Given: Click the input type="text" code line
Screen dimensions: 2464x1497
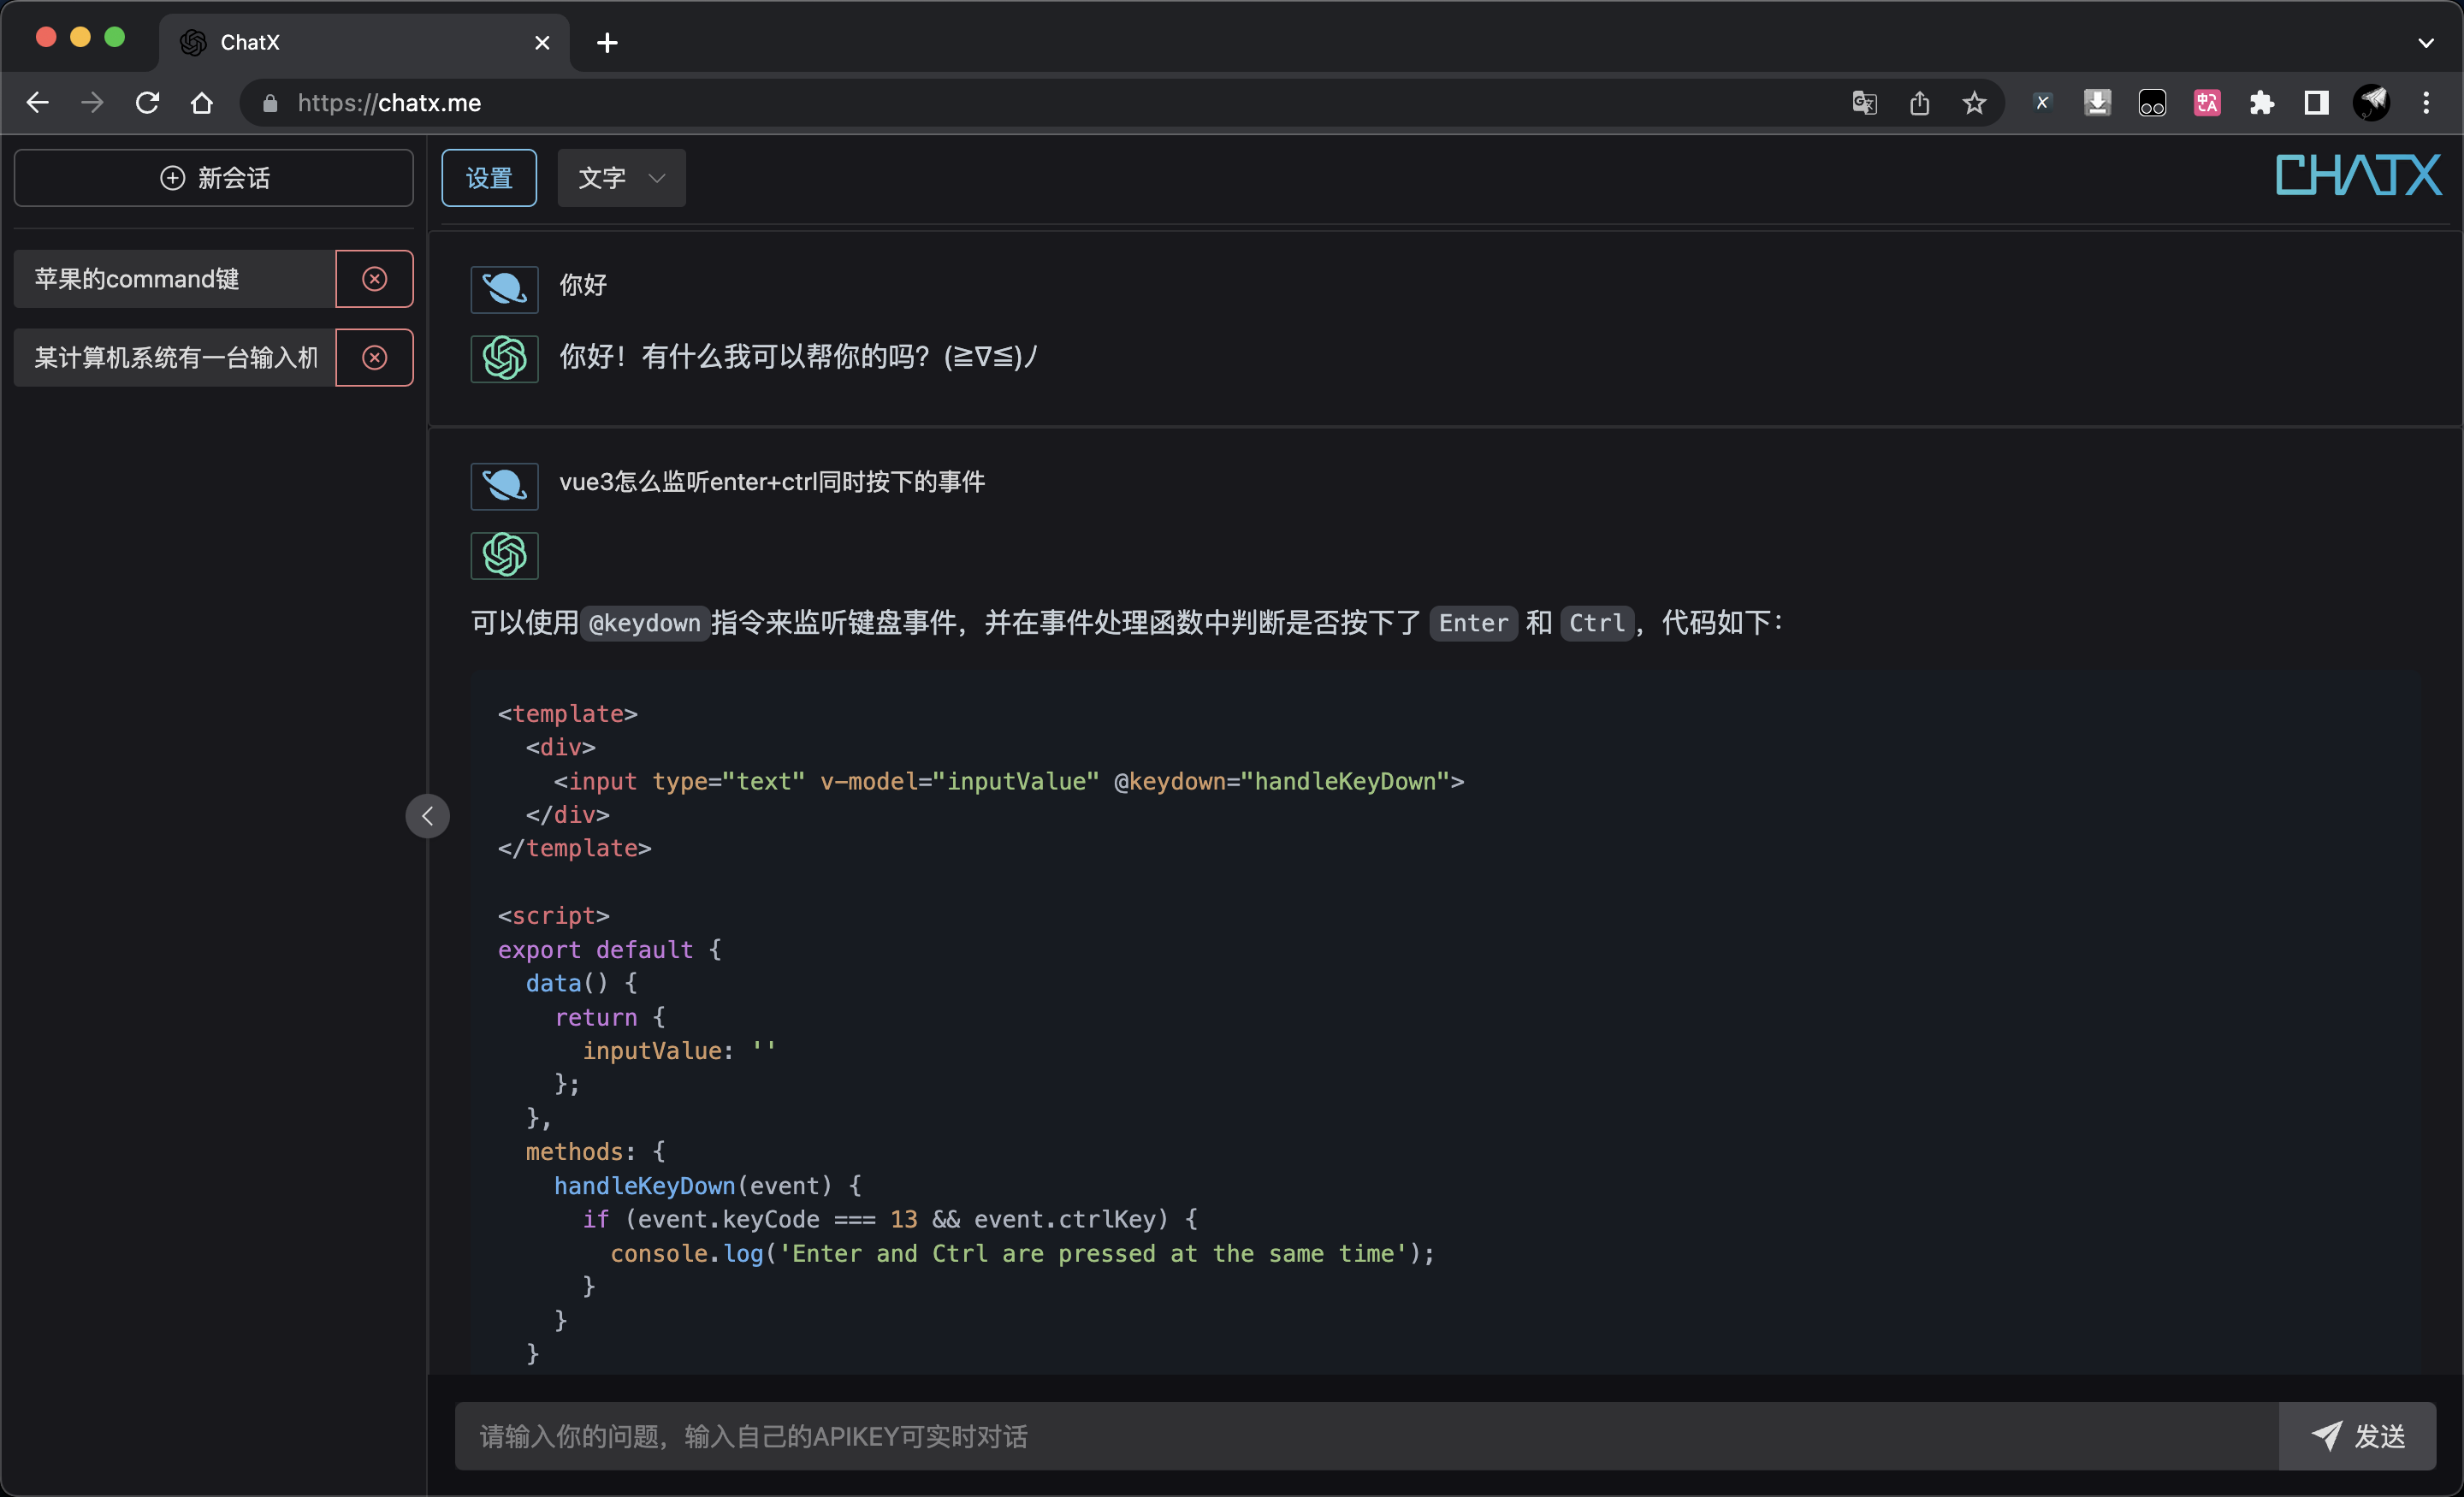Looking at the screenshot, I should click(x=1009, y=781).
